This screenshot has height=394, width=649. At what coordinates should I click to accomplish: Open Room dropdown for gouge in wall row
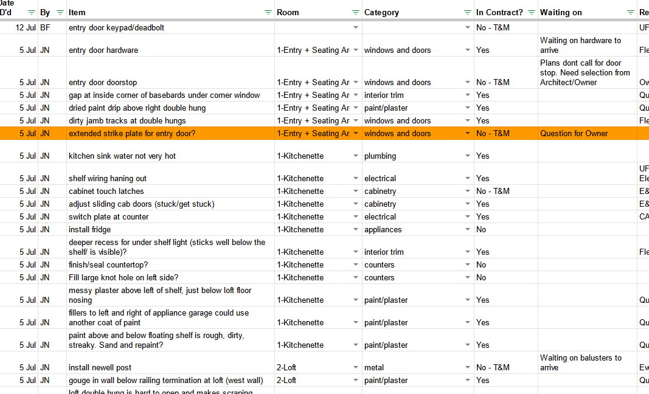[x=356, y=380]
